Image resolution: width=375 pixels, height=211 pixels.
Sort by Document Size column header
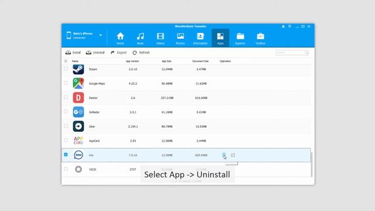pyautogui.click(x=200, y=61)
